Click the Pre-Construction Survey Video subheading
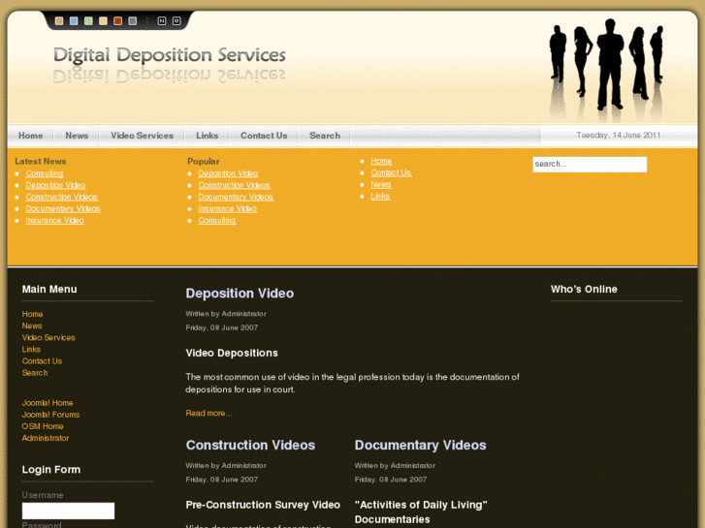This screenshot has width=705, height=528. pyautogui.click(x=263, y=505)
